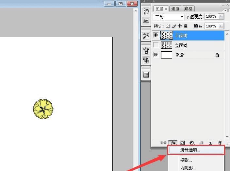The height and width of the screenshot is (171, 230).
Task: Open the Brushes panel icon
Action: (x=146, y=51)
